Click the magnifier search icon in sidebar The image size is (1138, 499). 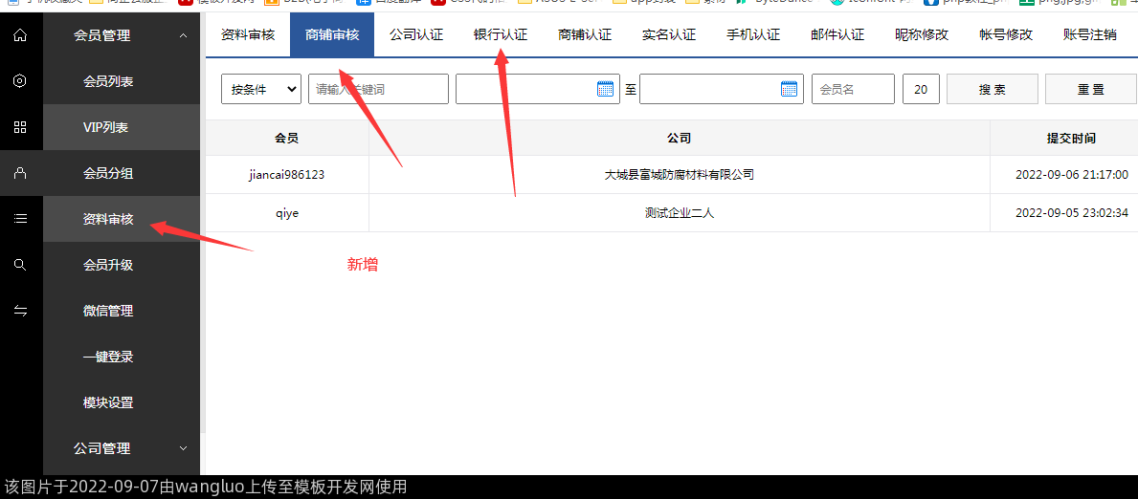click(20, 265)
